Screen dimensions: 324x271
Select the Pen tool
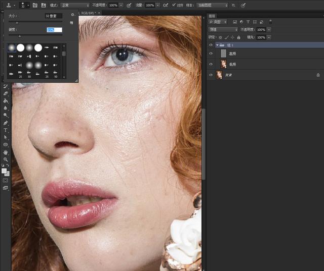6,123
